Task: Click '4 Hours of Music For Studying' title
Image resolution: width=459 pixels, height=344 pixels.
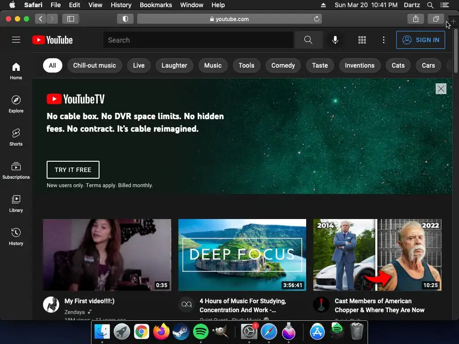Action: (x=243, y=305)
